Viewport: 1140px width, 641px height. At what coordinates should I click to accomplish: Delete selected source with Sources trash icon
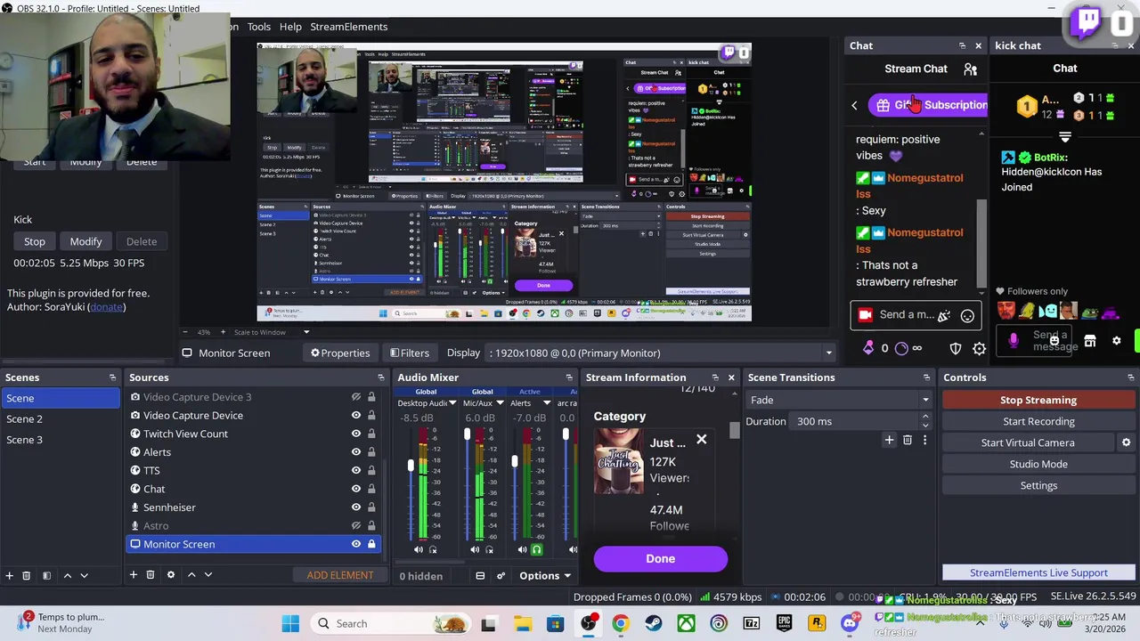point(151,575)
